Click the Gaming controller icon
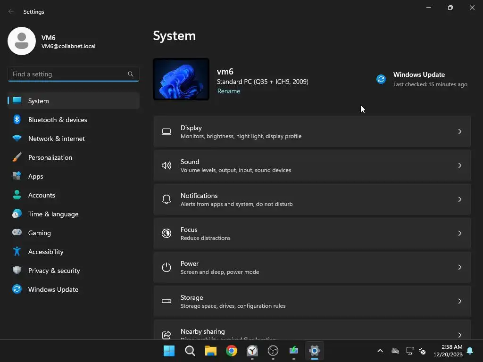The width and height of the screenshot is (483, 362). (x=17, y=232)
